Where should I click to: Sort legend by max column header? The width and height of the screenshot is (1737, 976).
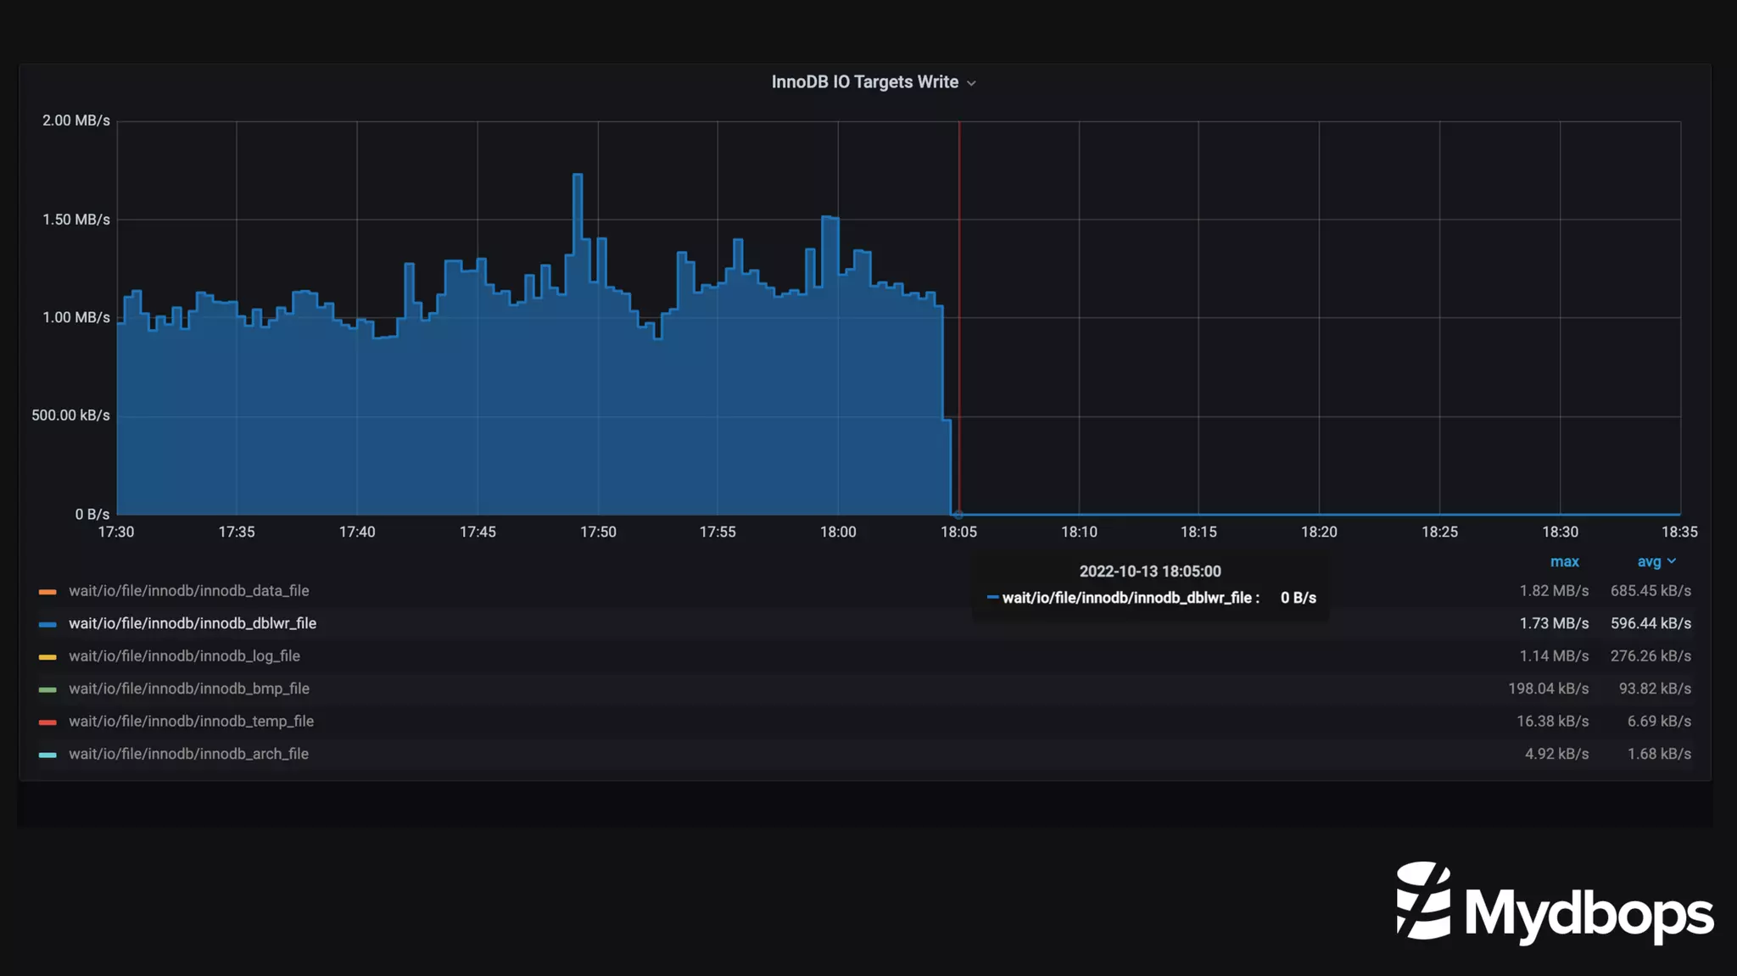pyautogui.click(x=1564, y=561)
